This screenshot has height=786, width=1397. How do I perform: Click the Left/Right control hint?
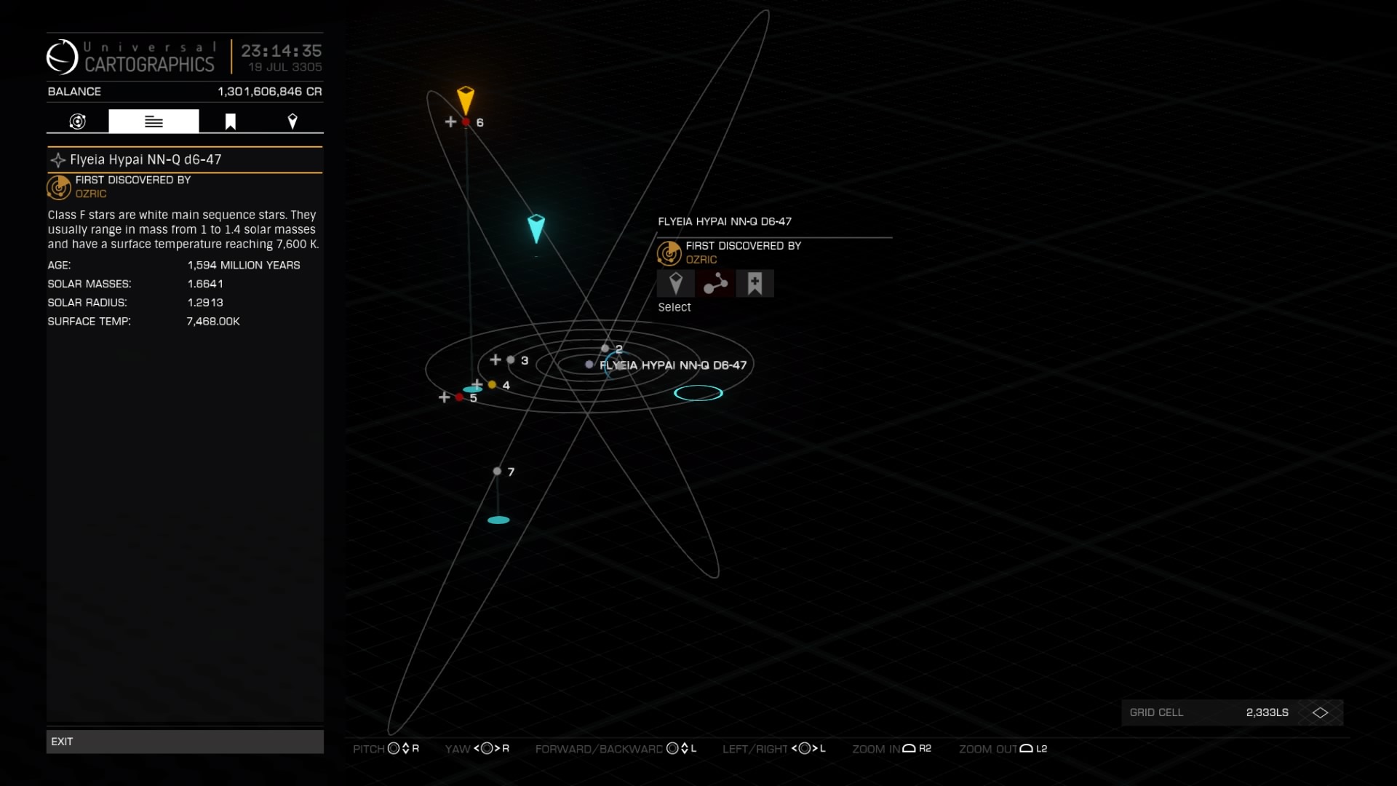click(x=773, y=748)
